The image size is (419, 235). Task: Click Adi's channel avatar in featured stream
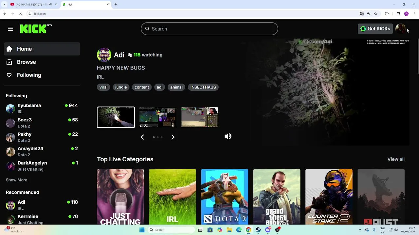[x=104, y=55]
